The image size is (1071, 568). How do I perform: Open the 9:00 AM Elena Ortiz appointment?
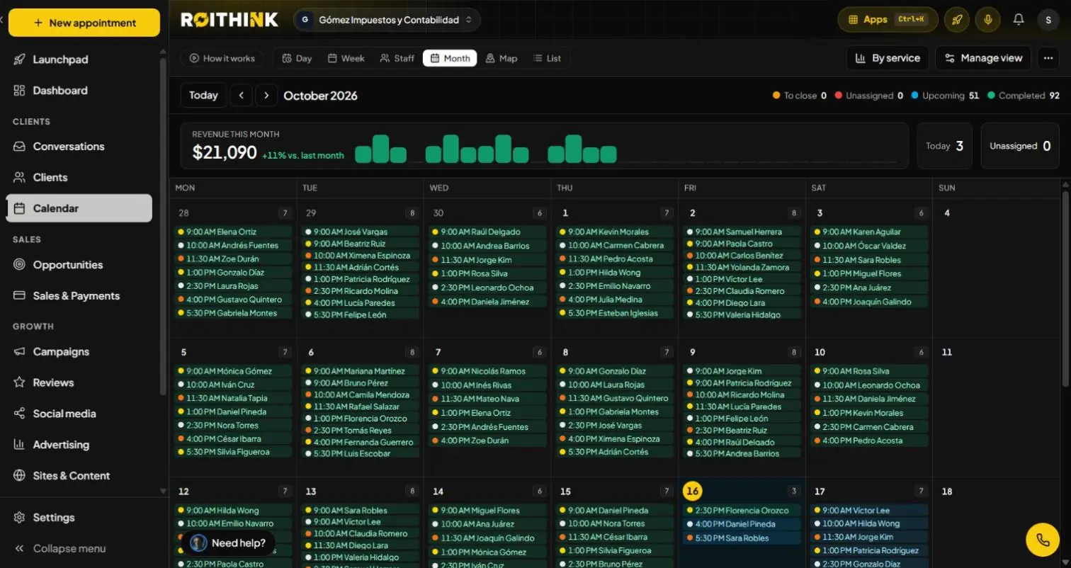click(x=234, y=232)
